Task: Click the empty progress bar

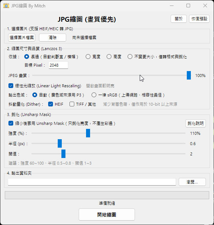Action: 107,195
